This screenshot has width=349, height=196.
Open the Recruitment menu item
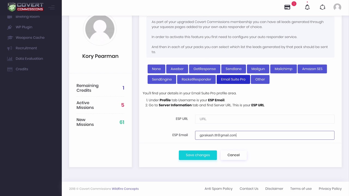pyautogui.click(x=26, y=48)
